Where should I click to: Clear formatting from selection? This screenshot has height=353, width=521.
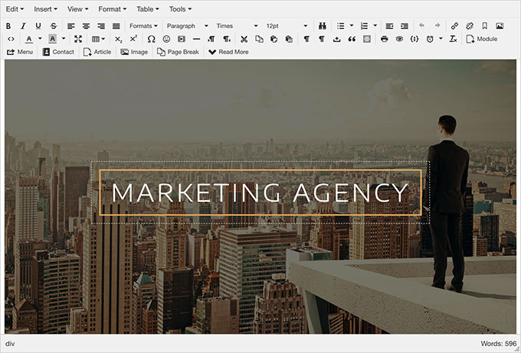454,39
